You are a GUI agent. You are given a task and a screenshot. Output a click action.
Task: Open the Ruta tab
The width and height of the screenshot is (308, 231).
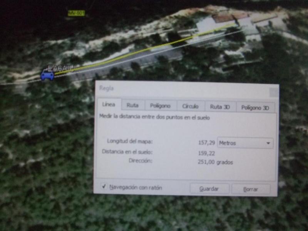[x=132, y=106]
